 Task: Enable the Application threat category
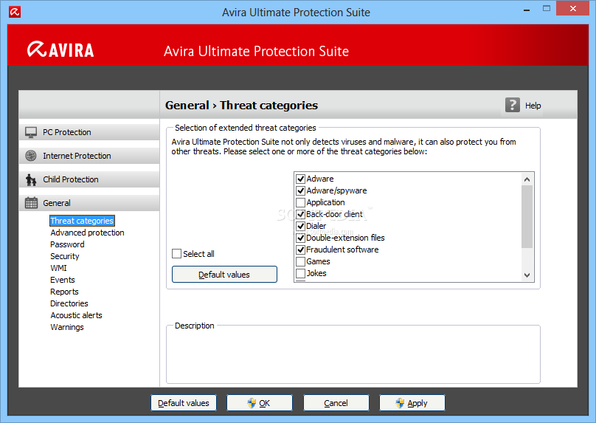[301, 202]
